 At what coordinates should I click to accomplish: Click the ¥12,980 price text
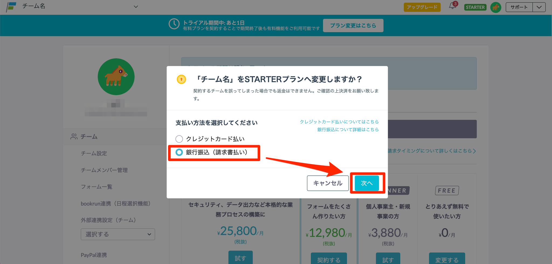pos(329,233)
